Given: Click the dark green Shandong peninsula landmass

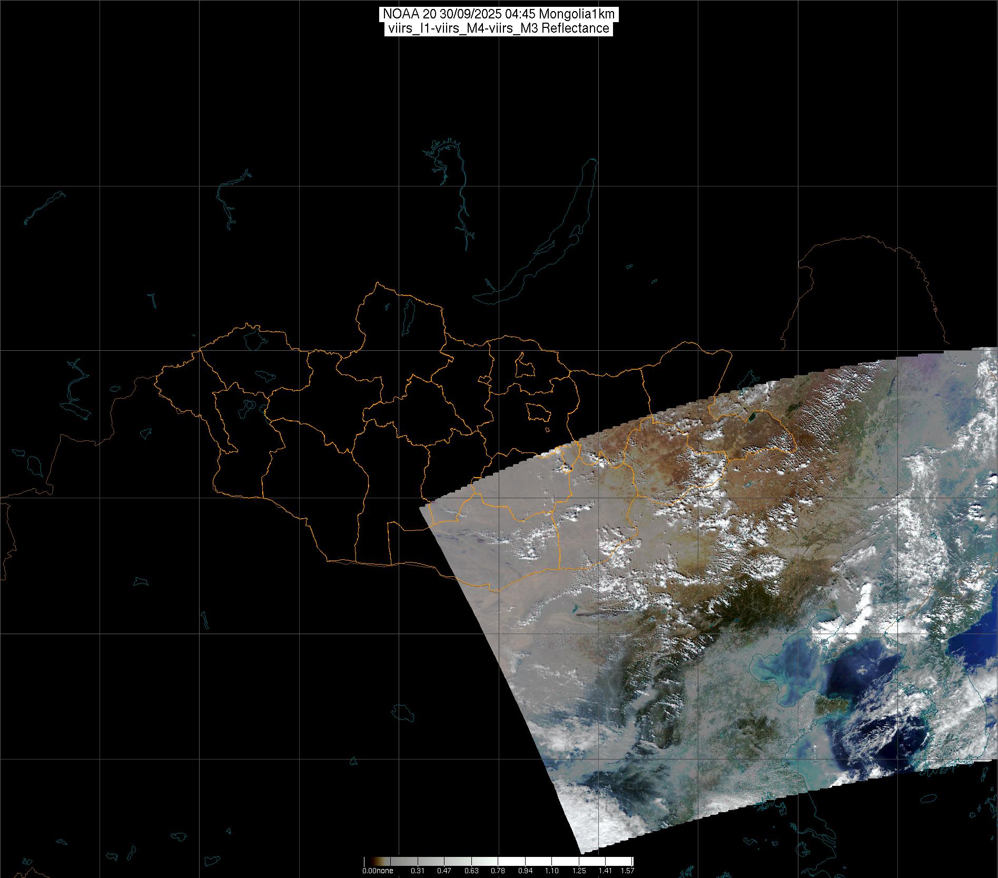Looking at the screenshot, I should [x=831, y=705].
